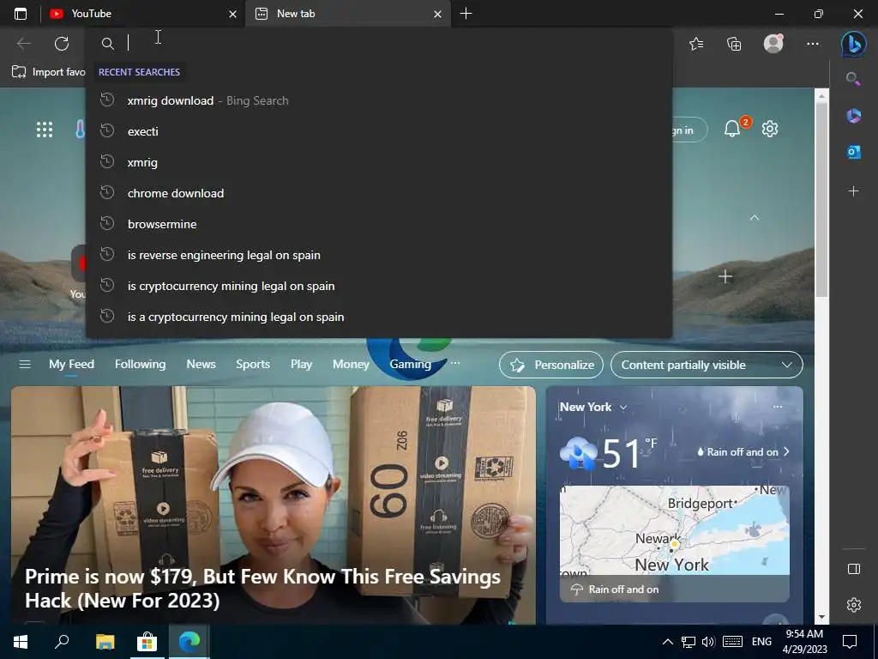878x659 pixels.
Task: Choose recent search 'xmrig download'
Action: (x=378, y=101)
